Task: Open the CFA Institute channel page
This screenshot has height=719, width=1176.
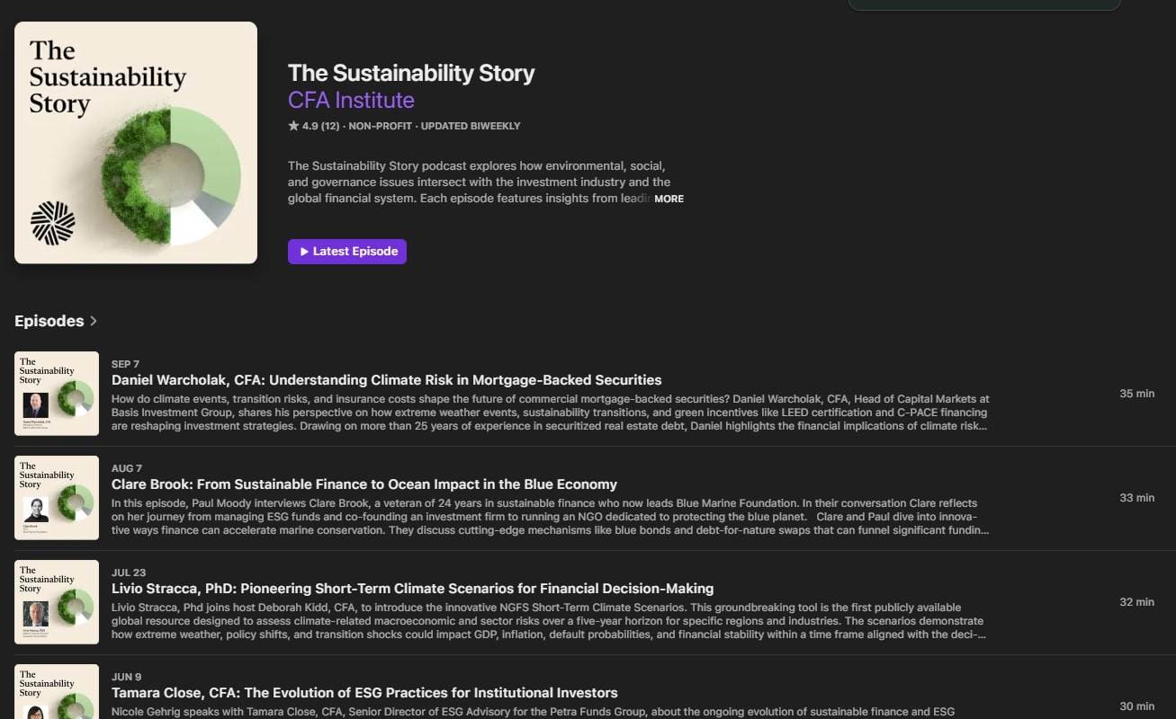Action: 351,100
